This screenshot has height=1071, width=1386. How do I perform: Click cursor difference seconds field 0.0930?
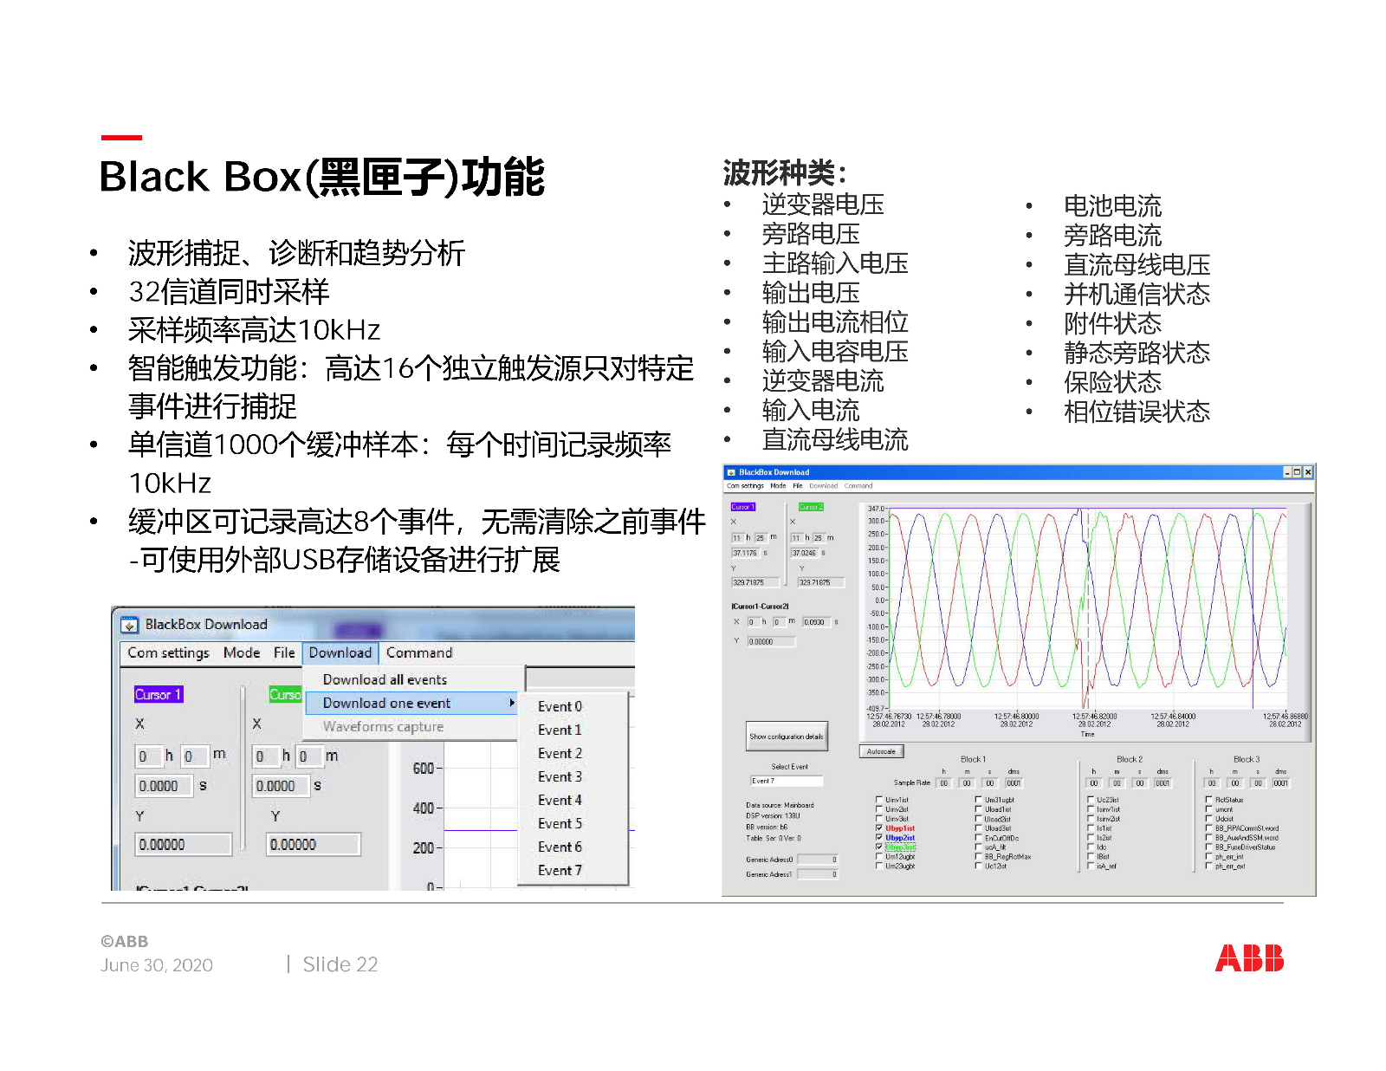point(815,621)
